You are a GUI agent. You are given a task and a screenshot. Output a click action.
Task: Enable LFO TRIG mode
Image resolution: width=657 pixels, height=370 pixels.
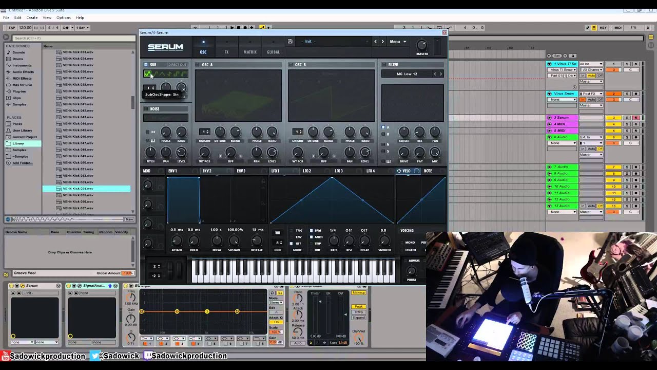[x=292, y=231]
